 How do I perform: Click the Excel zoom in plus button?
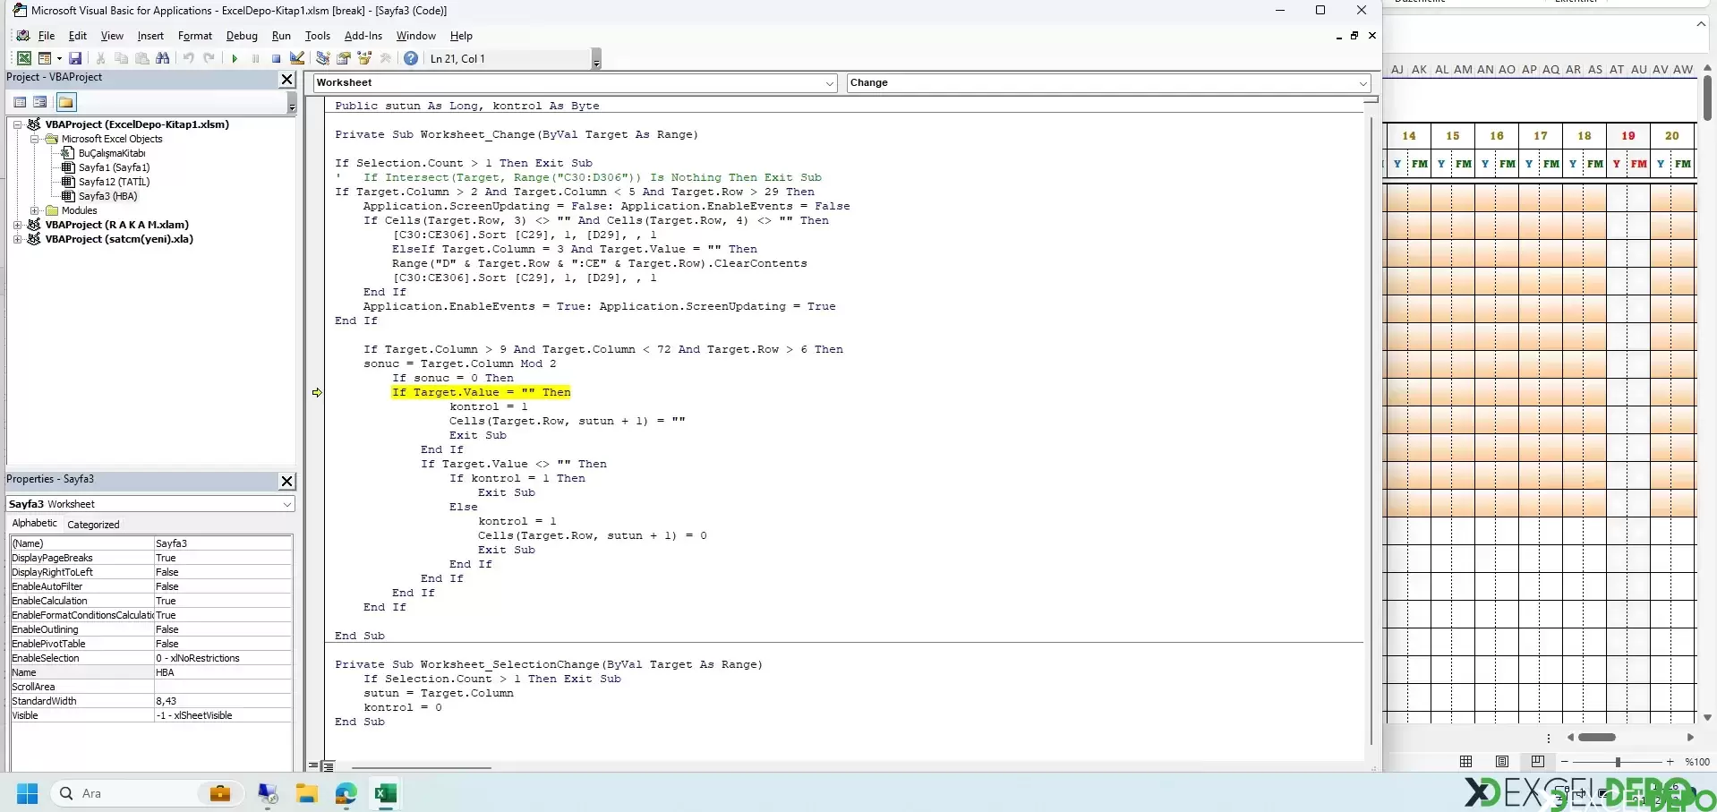(x=1670, y=762)
